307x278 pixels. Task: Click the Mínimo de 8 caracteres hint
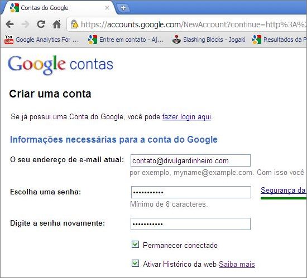coord(169,204)
